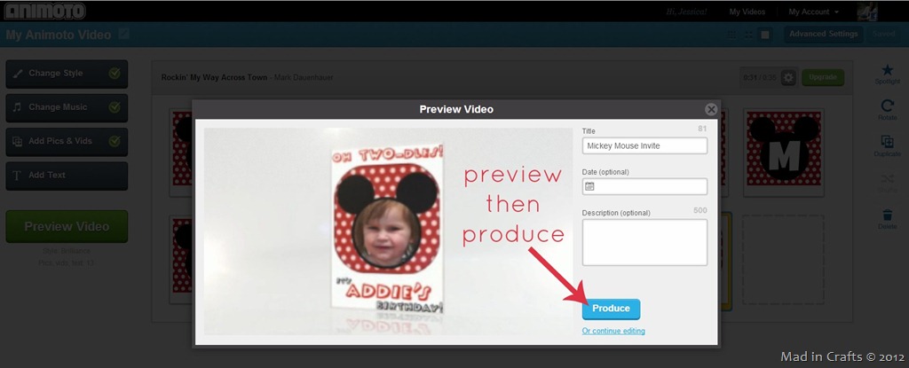Image resolution: width=909 pixels, height=368 pixels.
Task: Click the Or continue editing link
Action: (613, 331)
